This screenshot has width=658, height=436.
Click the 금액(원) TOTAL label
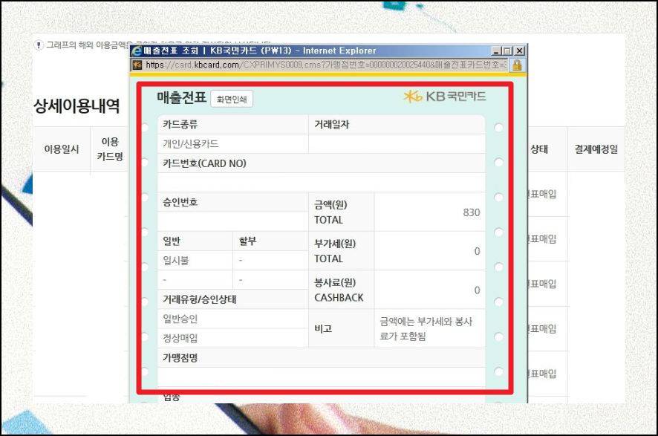[x=330, y=212]
